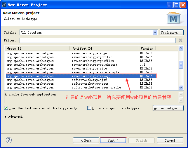Open the help question mark icon
This screenshot has height=148, width=188.
pos(9,140)
